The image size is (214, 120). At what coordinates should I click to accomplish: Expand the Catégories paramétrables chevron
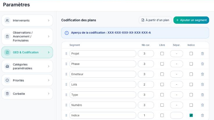coord(49,66)
